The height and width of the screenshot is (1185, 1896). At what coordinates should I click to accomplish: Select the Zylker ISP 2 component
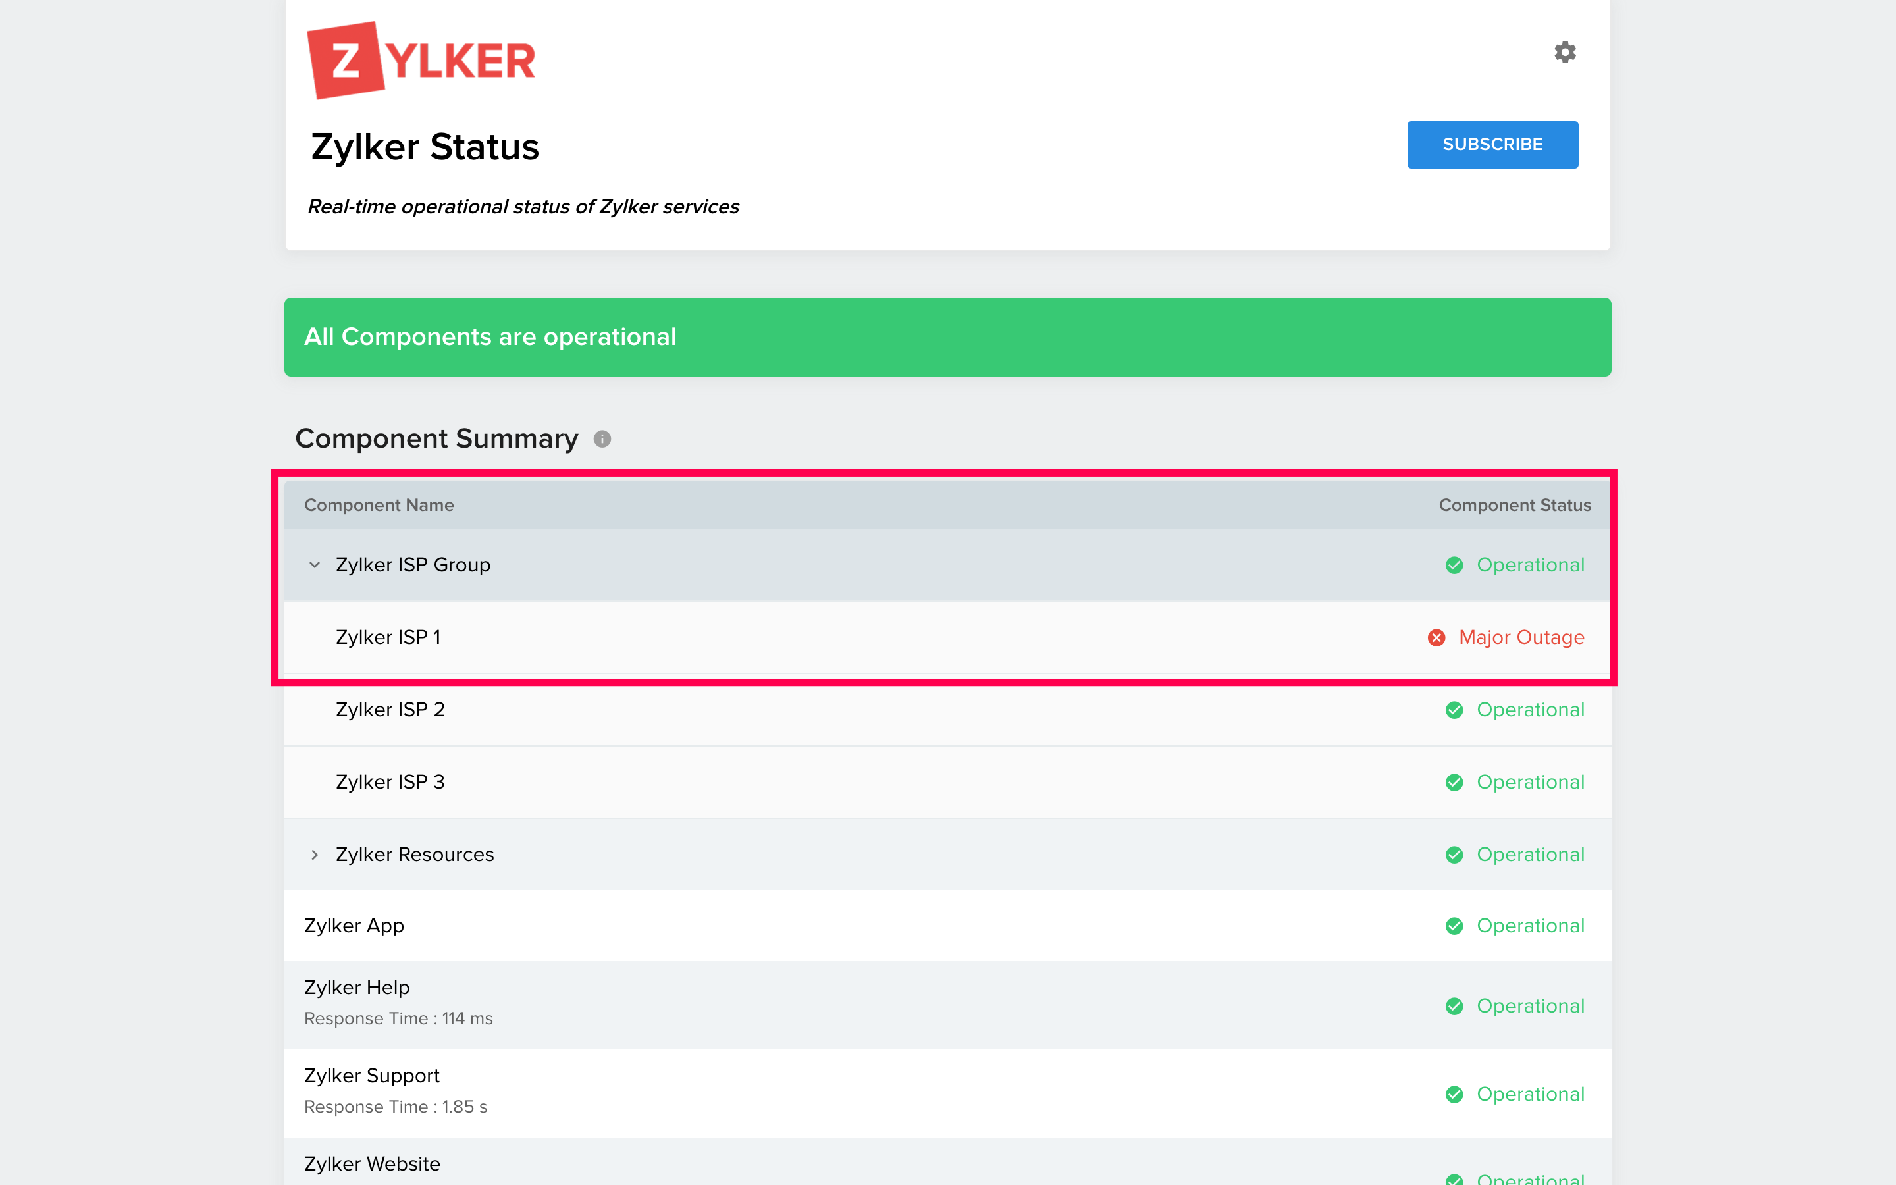click(x=390, y=709)
